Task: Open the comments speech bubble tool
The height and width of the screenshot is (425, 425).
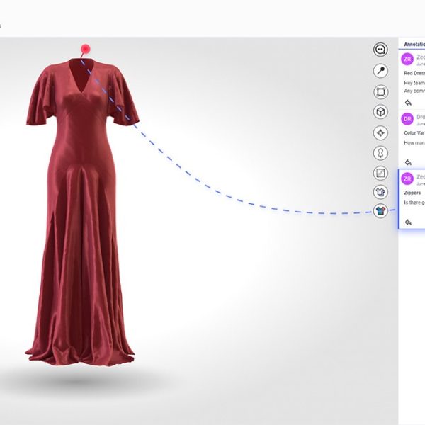Action: [x=381, y=50]
